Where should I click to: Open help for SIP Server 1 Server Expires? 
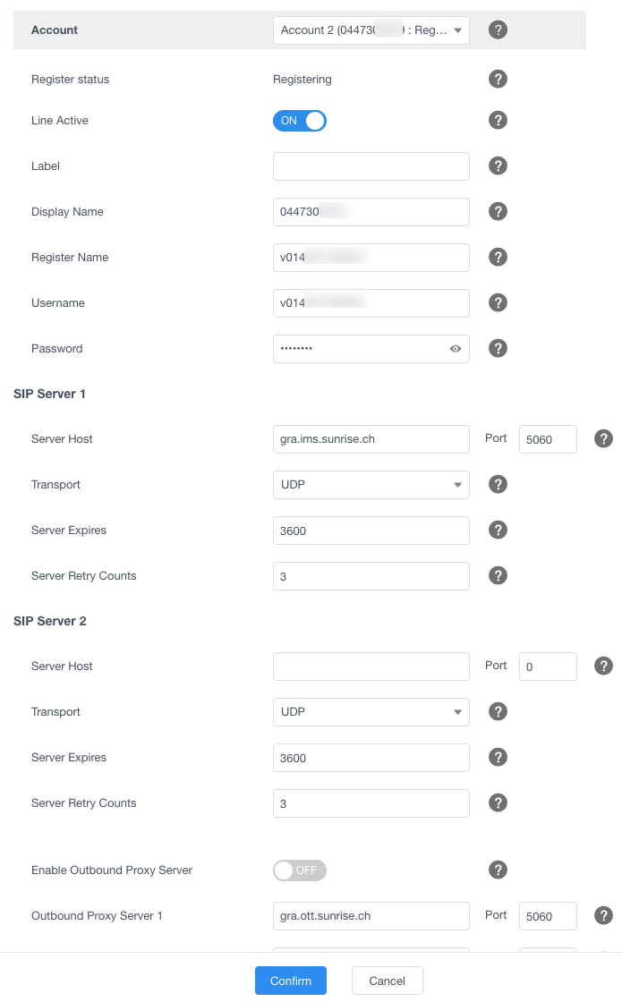click(498, 530)
